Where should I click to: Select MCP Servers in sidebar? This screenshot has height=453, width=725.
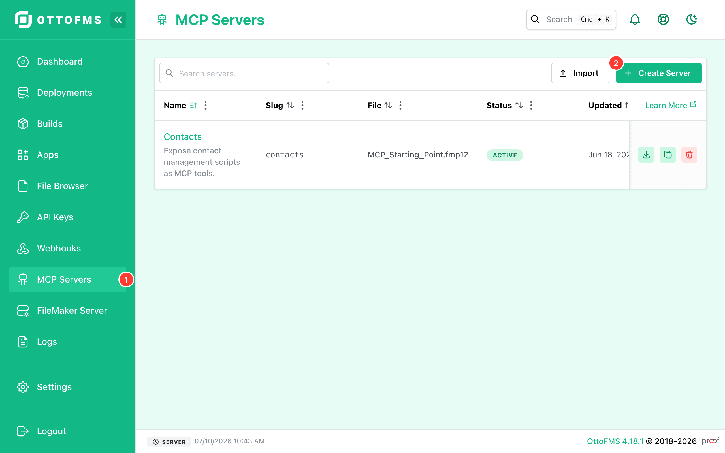[68, 279]
